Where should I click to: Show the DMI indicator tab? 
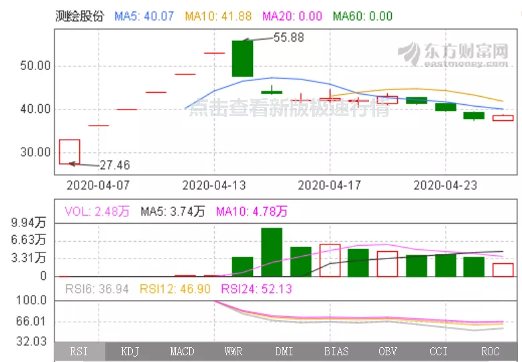tap(284, 352)
